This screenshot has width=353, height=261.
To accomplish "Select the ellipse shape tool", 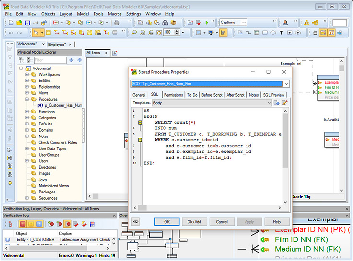I will pyautogui.click(x=273, y=33).
